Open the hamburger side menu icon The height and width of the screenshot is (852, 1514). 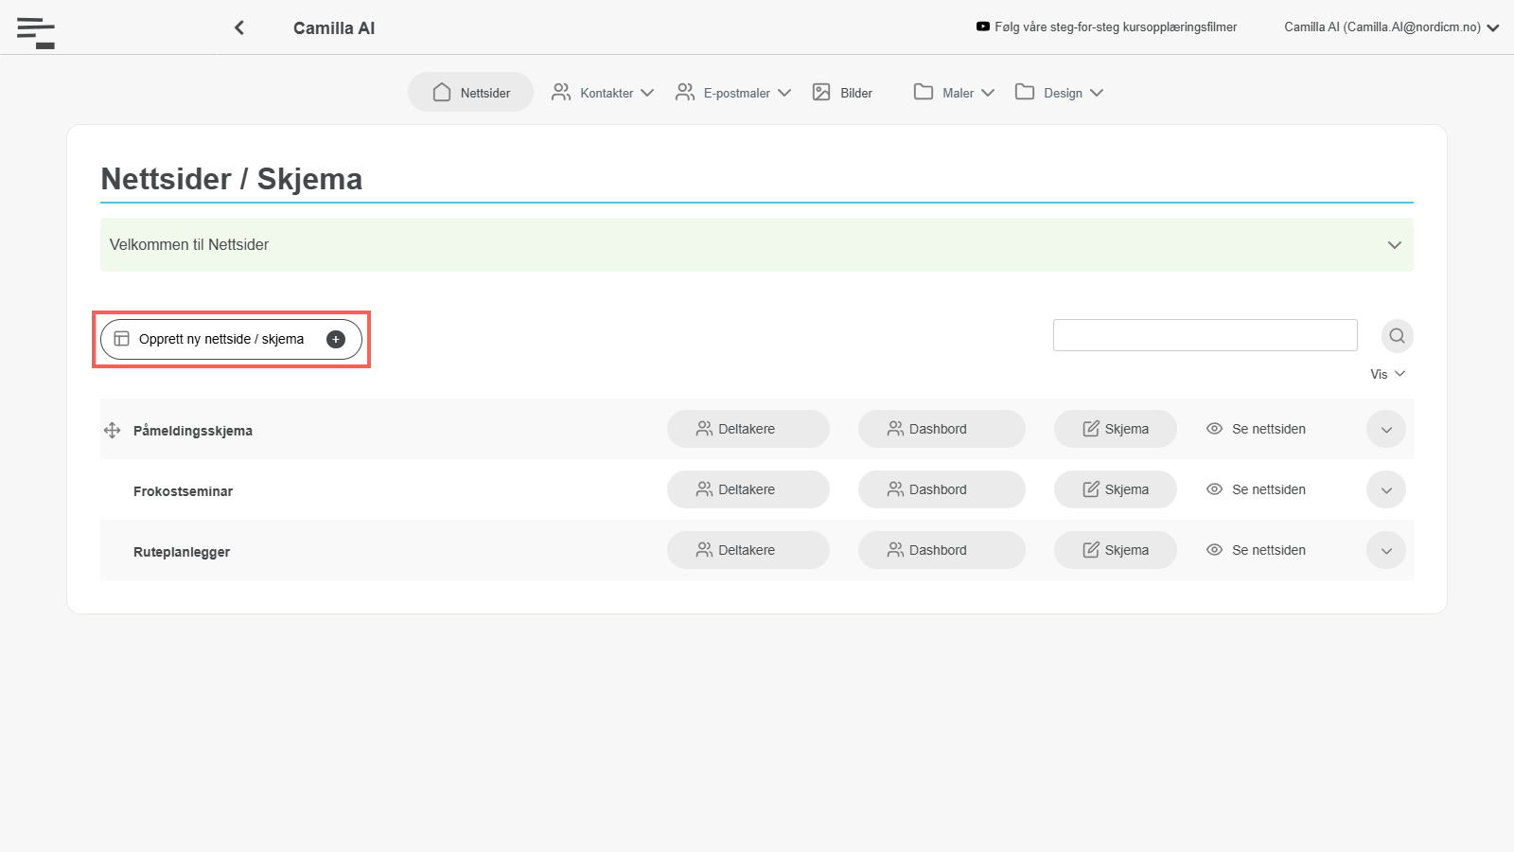coord(36,32)
